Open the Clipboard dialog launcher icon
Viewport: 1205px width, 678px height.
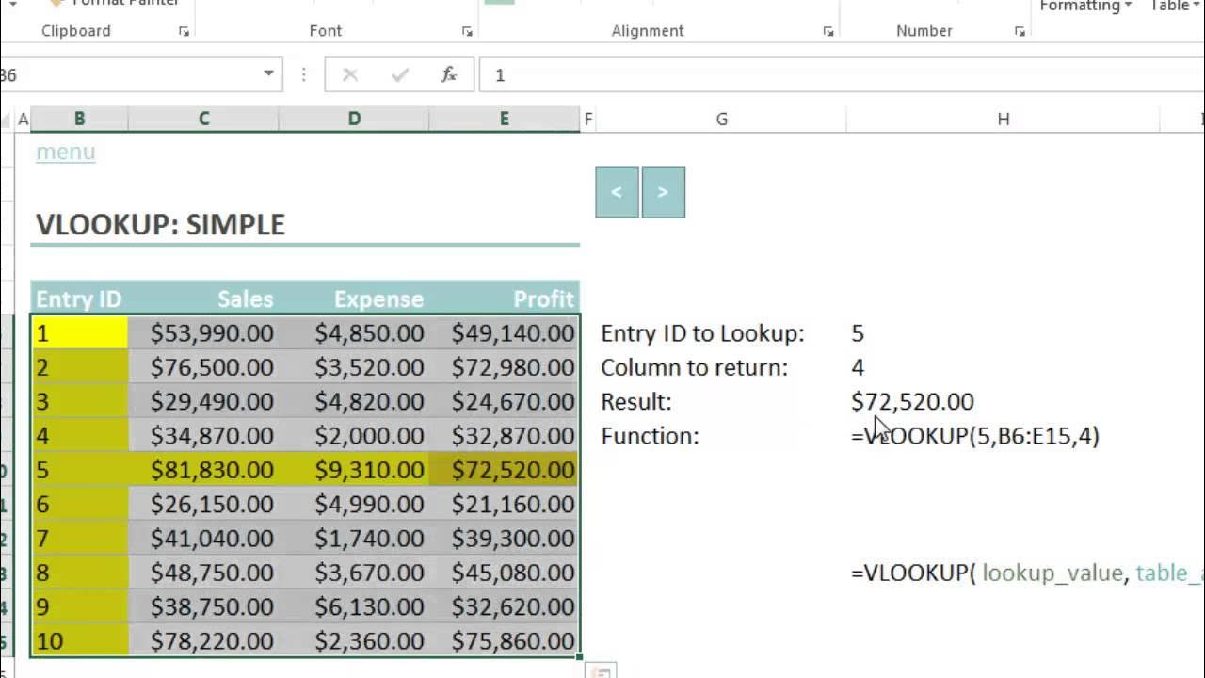coord(185,31)
